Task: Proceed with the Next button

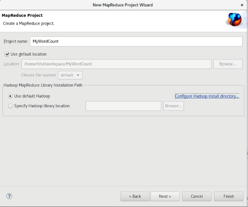Action: (x=165, y=196)
